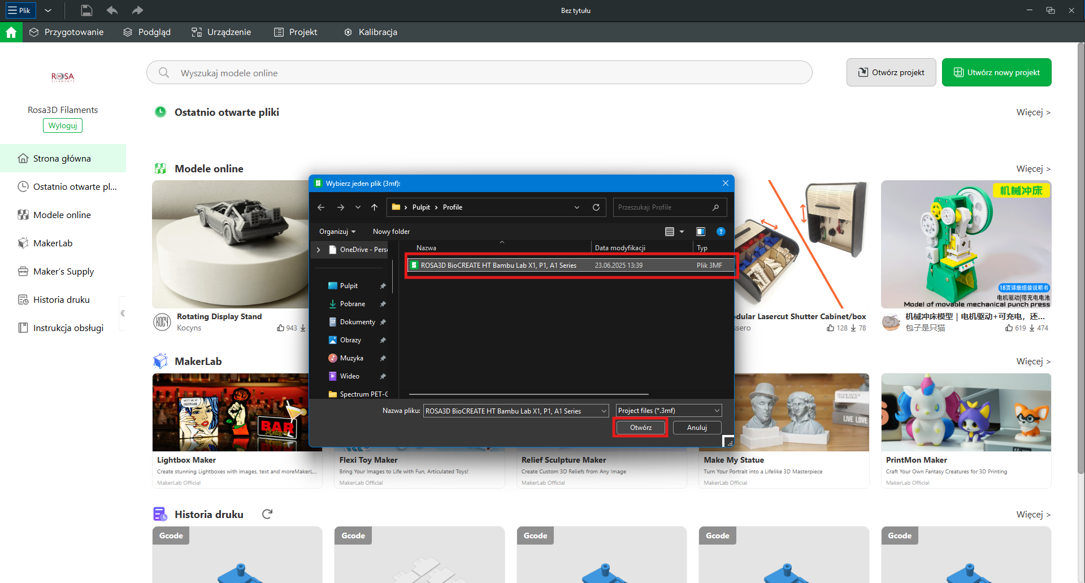Switch to the Kalibracja tab
The width and height of the screenshot is (1085, 583).
[371, 32]
